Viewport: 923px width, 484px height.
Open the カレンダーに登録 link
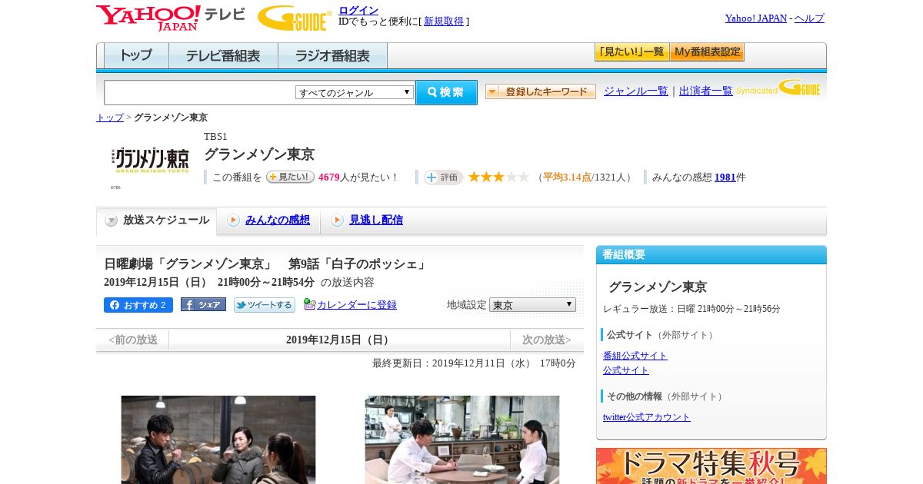pos(357,305)
